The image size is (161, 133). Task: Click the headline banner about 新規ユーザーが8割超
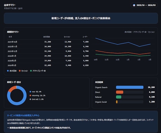[x=81, y=18]
